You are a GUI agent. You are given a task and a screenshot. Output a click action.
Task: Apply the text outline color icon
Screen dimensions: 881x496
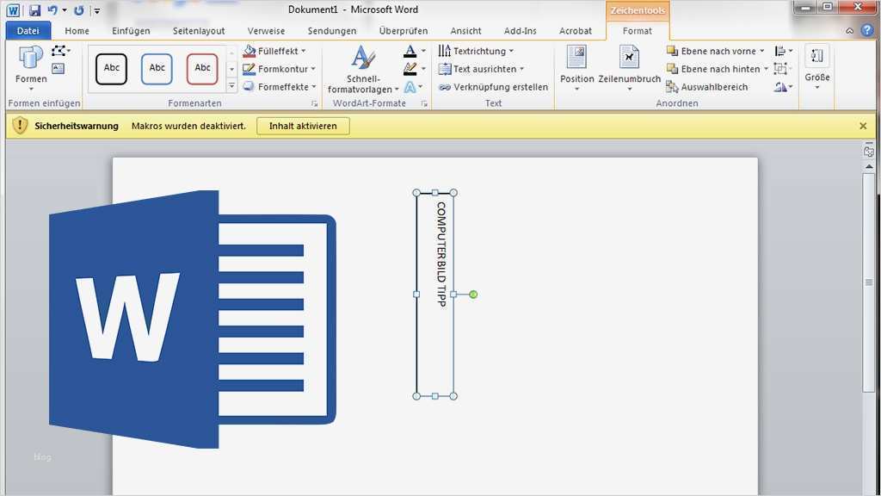(x=410, y=69)
